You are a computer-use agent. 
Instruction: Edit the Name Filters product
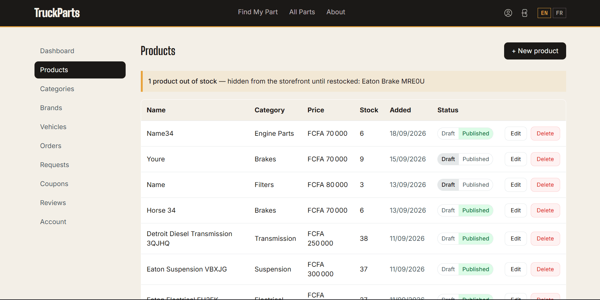pyautogui.click(x=516, y=185)
